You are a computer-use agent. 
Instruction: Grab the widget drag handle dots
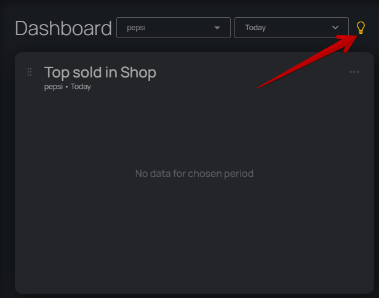pos(30,73)
